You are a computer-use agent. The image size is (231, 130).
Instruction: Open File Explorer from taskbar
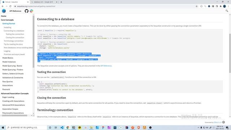click(91, 127)
